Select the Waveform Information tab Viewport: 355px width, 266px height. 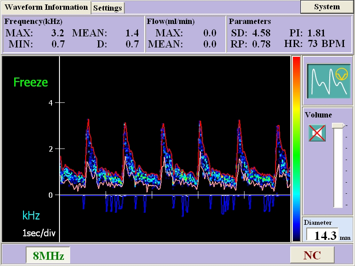[47, 8]
